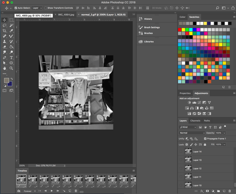Select the Dodge tool
The height and width of the screenshot is (194, 236).
[11, 52]
